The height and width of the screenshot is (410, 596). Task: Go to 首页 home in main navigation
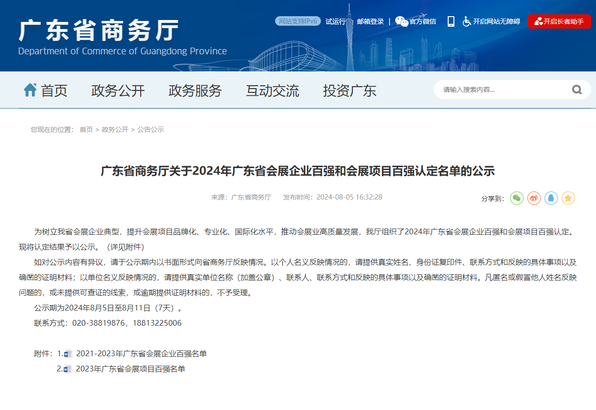pyautogui.click(x=46, y=90)
